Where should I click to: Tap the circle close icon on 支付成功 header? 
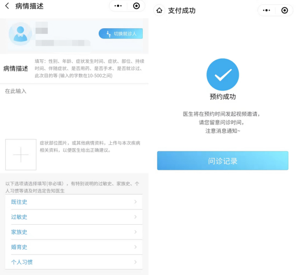tap(285, 11)
